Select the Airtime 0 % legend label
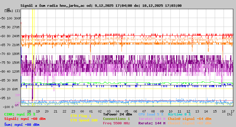 pyautogui.click(x=179, y=114)
